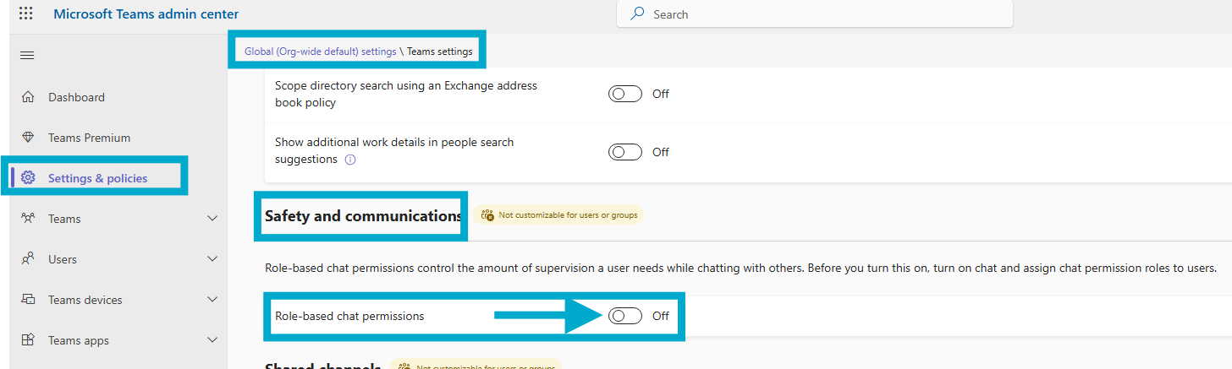The width and height of the screenshot is (1232, 369).
Task: Open the Teams menu item label
Action: click(64, 219)
